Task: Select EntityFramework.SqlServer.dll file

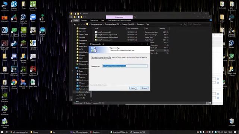Action: pyautogui.click(x=107, y=35)
